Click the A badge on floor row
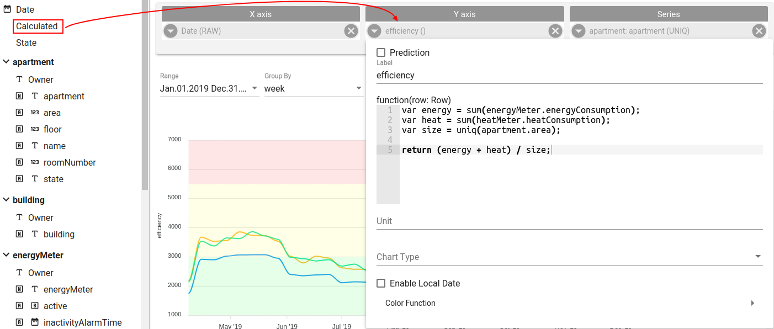Screen dimensions: 774x329 (19, 129)
